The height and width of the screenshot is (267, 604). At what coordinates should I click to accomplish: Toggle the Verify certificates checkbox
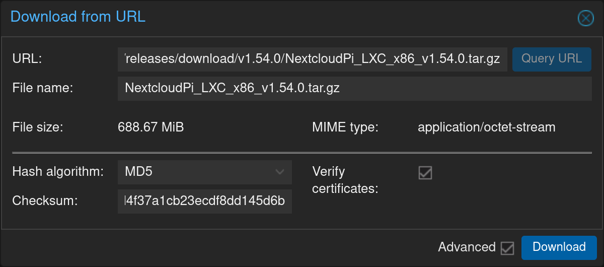425,173
